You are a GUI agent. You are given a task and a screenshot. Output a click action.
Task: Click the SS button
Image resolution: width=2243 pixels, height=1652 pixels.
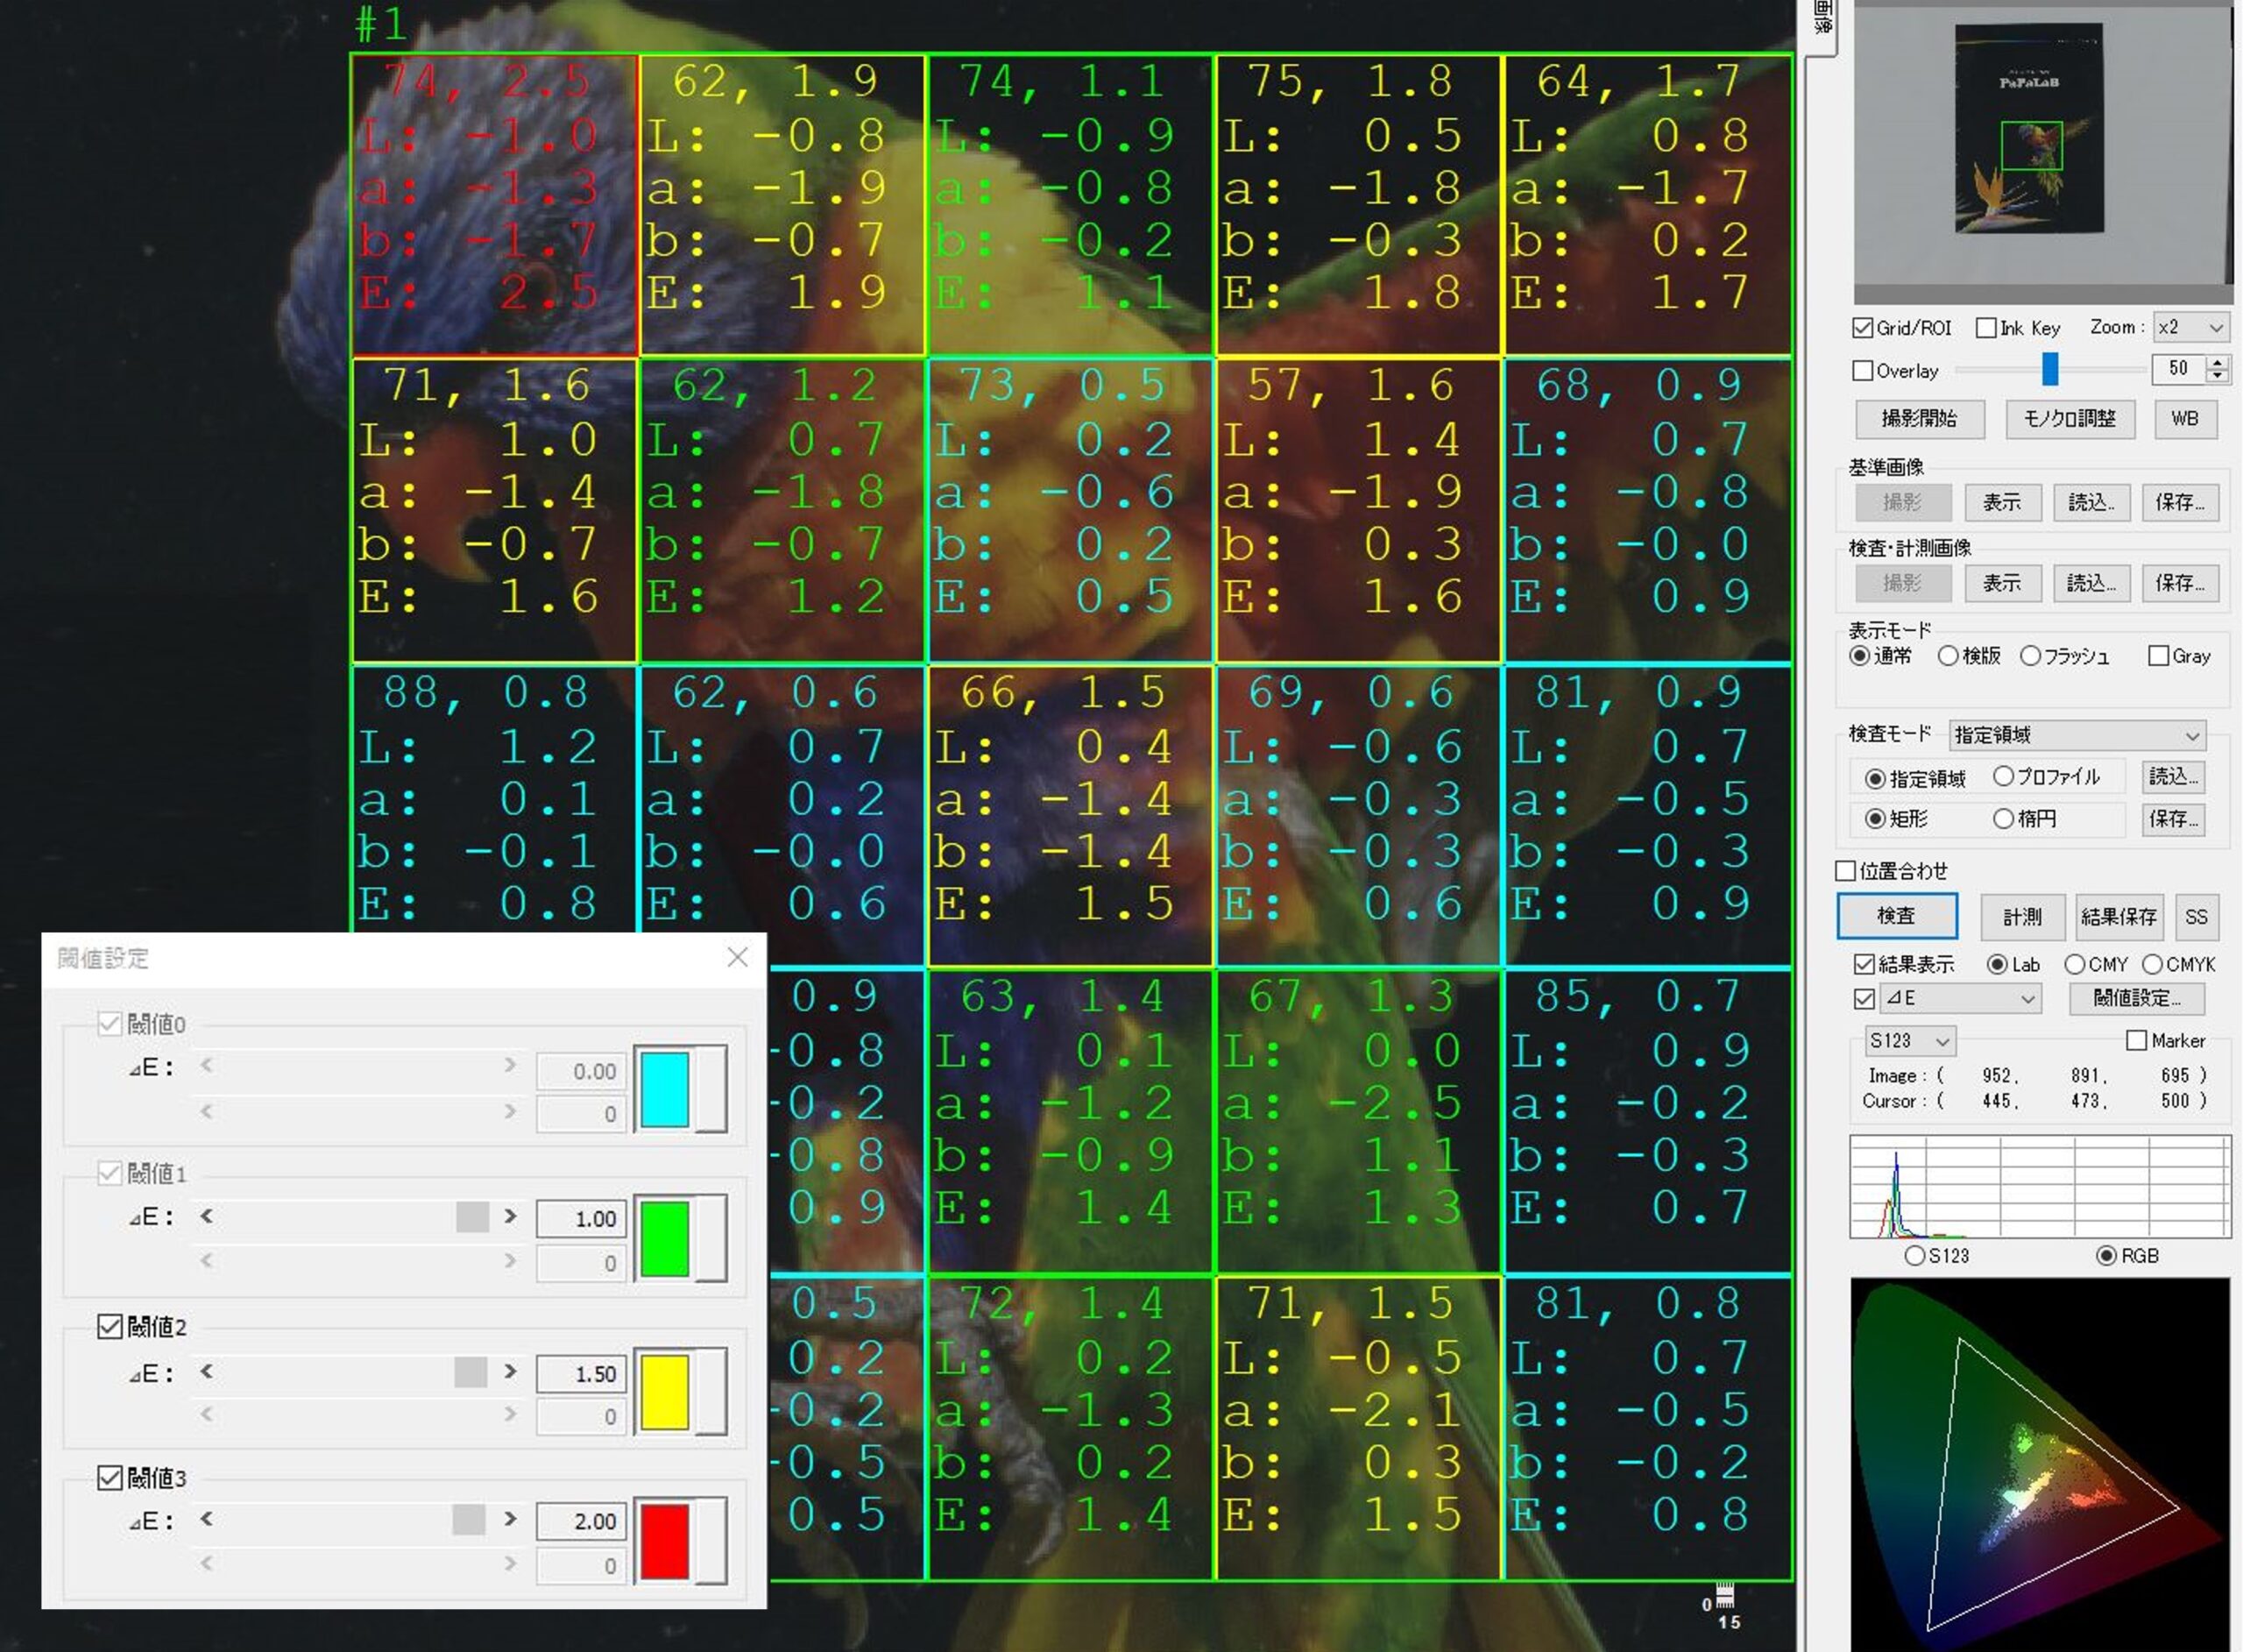pyautogui.click(x=2196, y=917)
